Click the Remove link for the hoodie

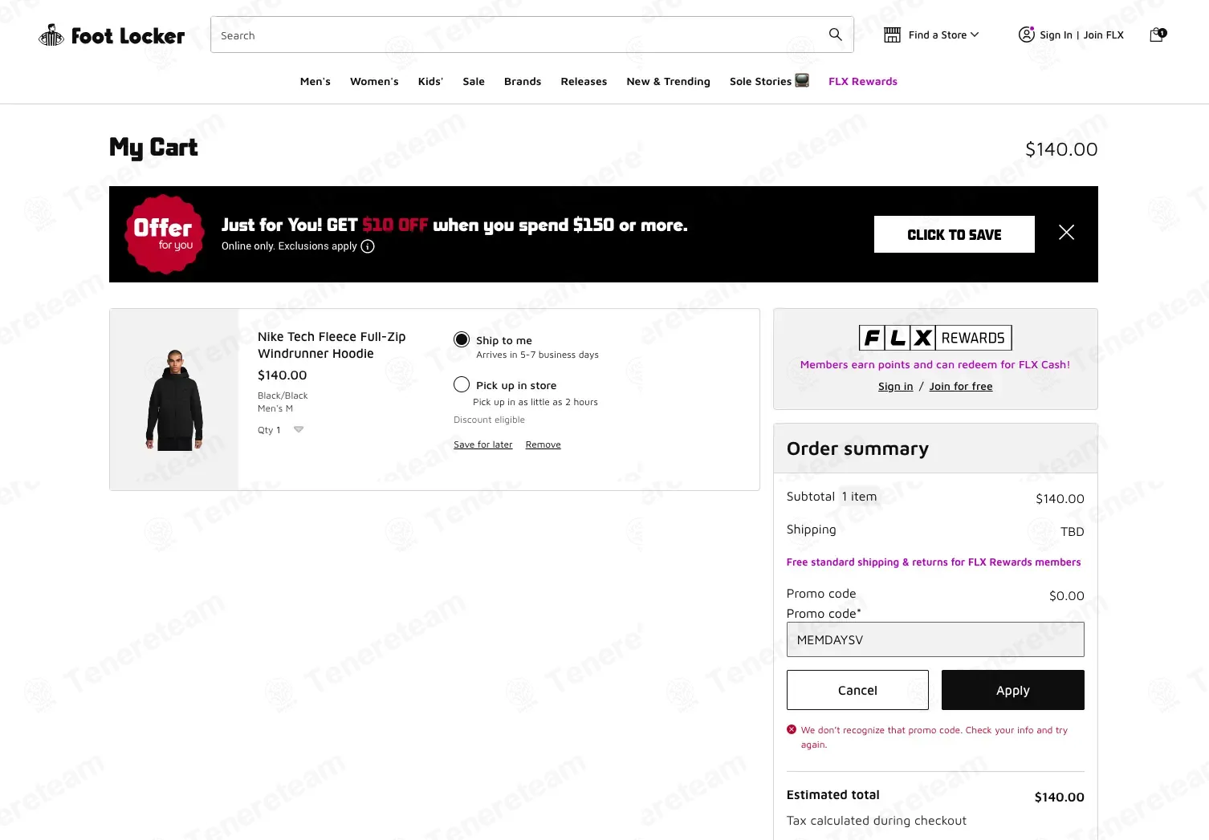pos(543,444)
